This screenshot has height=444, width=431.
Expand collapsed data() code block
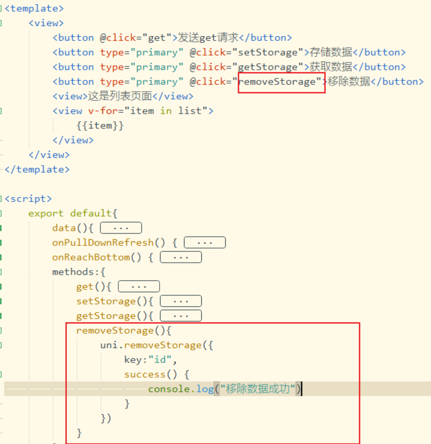121,228
